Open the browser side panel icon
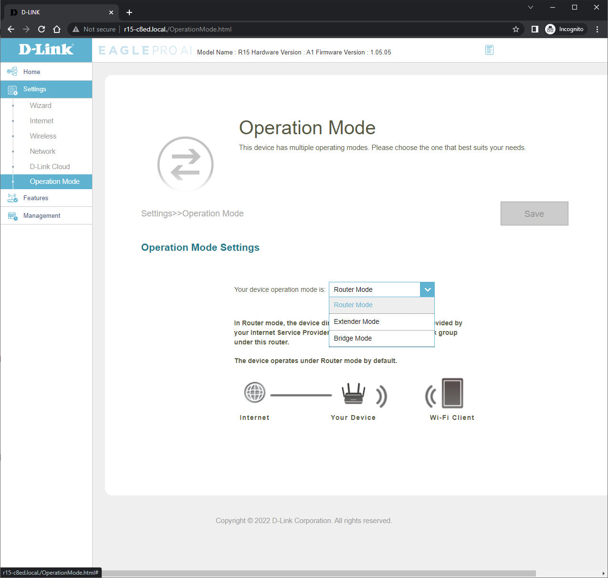 (535, 29)
